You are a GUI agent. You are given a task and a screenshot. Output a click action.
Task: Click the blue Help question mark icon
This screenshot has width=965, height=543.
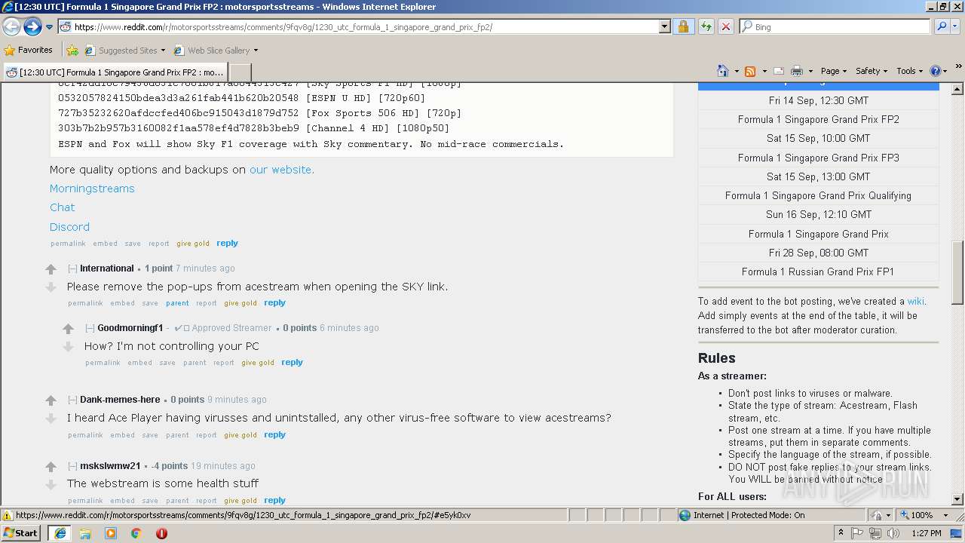pos(936,71)
